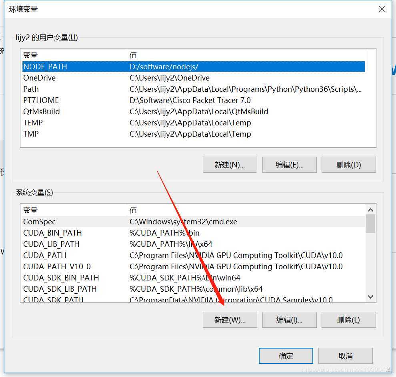Click the 变量 column header in system variables
396x377 pixels.
pyautogui.click(x=74, y=210)
